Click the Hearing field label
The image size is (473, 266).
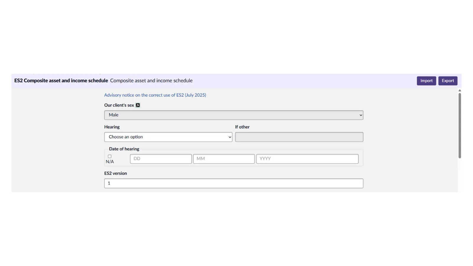tap(112, 127)
